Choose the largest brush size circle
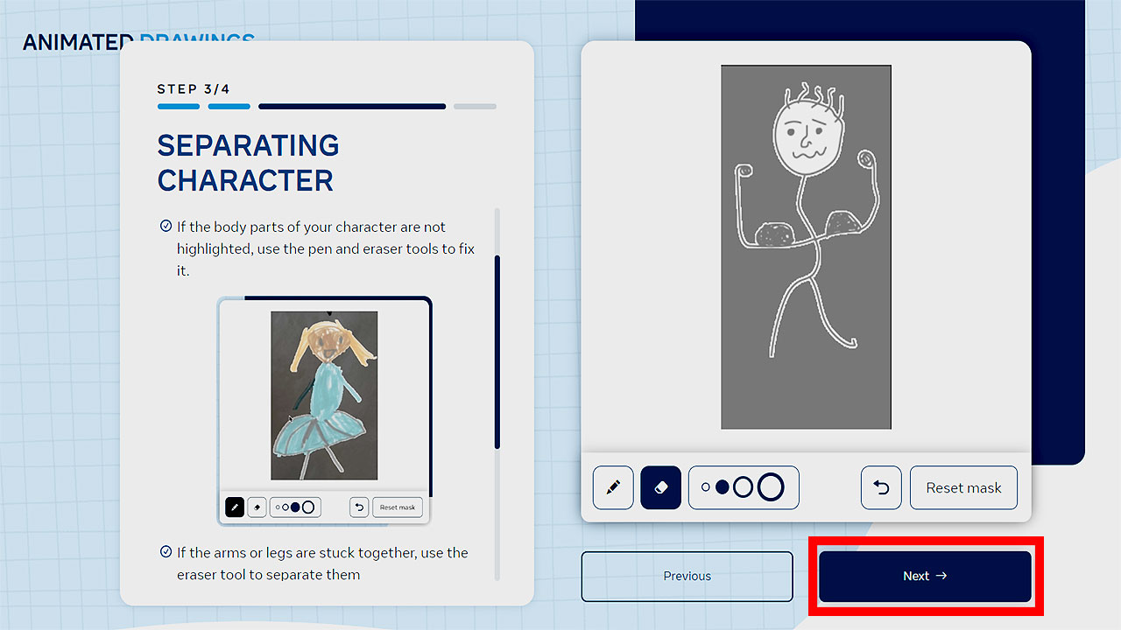Image resolution: width=1121 pixels, height=630 pixels. pyautogui.click(x=771, y=487)
